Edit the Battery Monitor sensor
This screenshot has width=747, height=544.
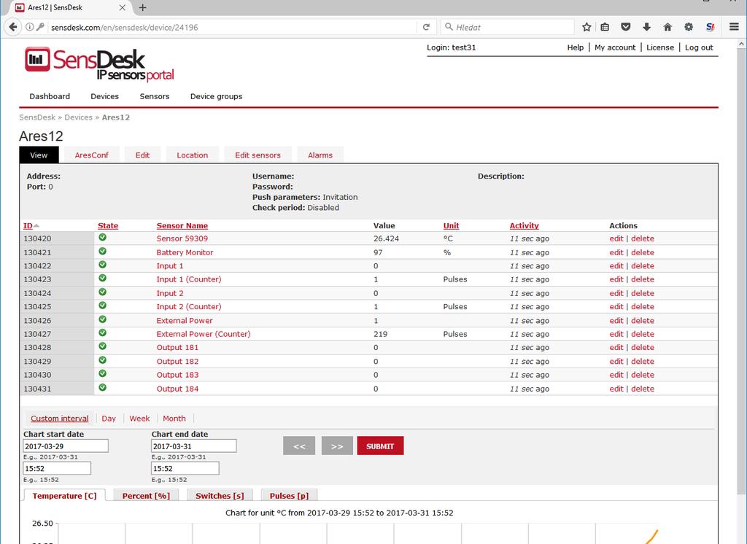(x=616, y=252)
